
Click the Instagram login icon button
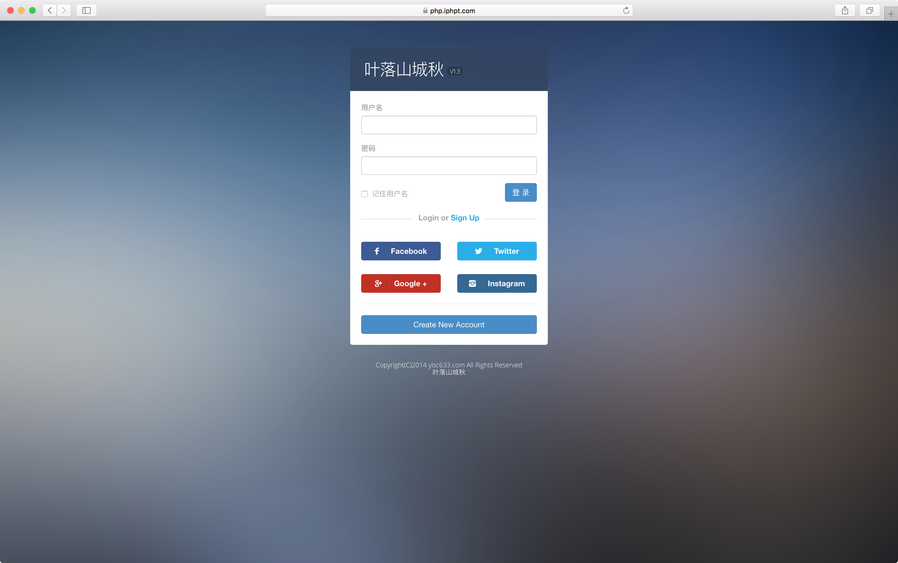pos(473,283)
